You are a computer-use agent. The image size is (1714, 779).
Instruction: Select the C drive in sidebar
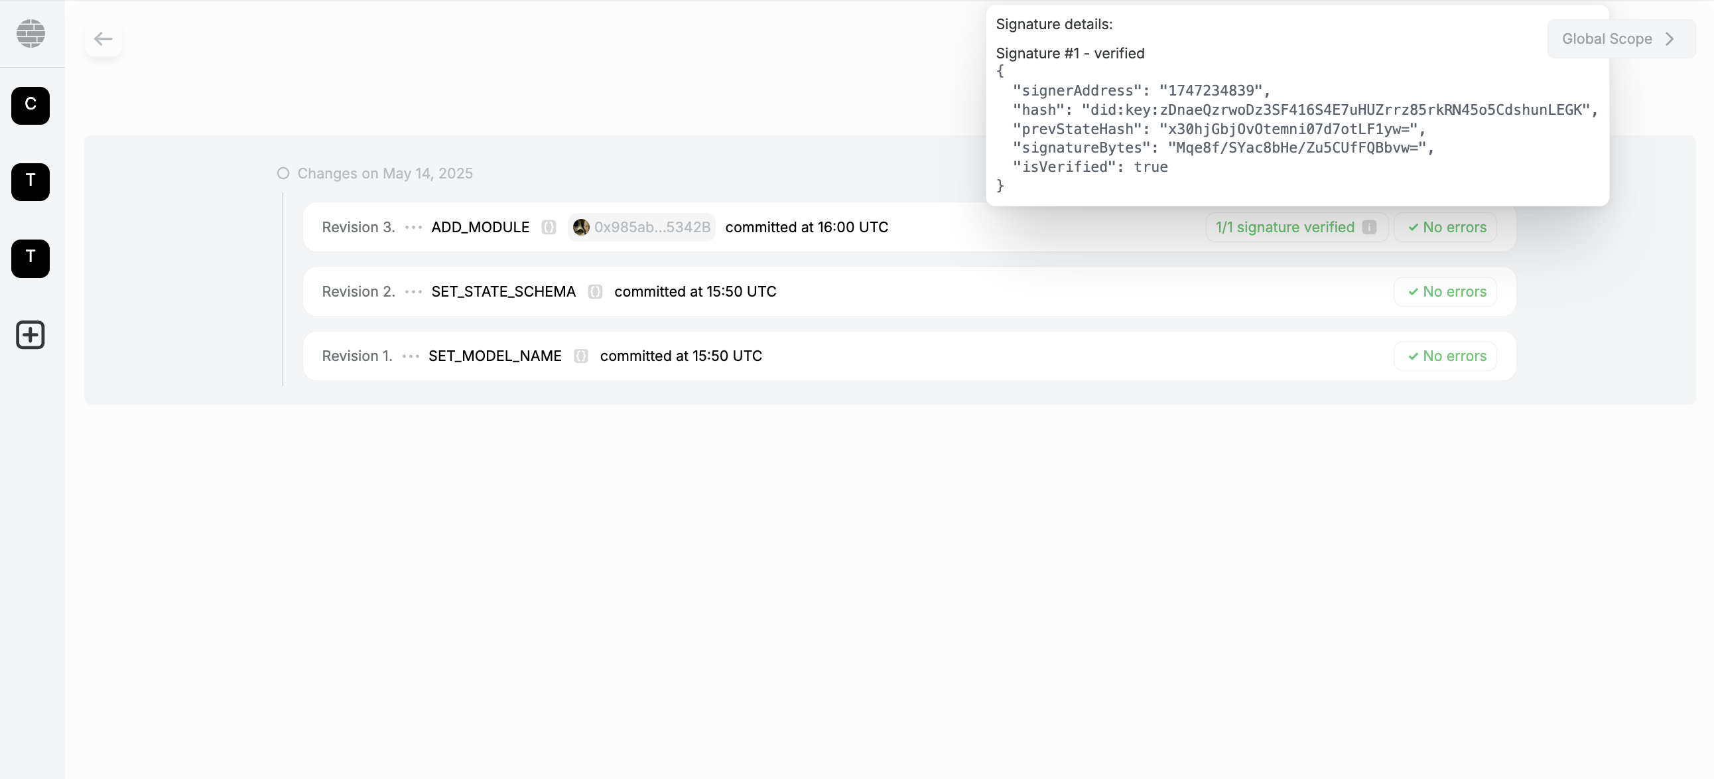(31, 106)
